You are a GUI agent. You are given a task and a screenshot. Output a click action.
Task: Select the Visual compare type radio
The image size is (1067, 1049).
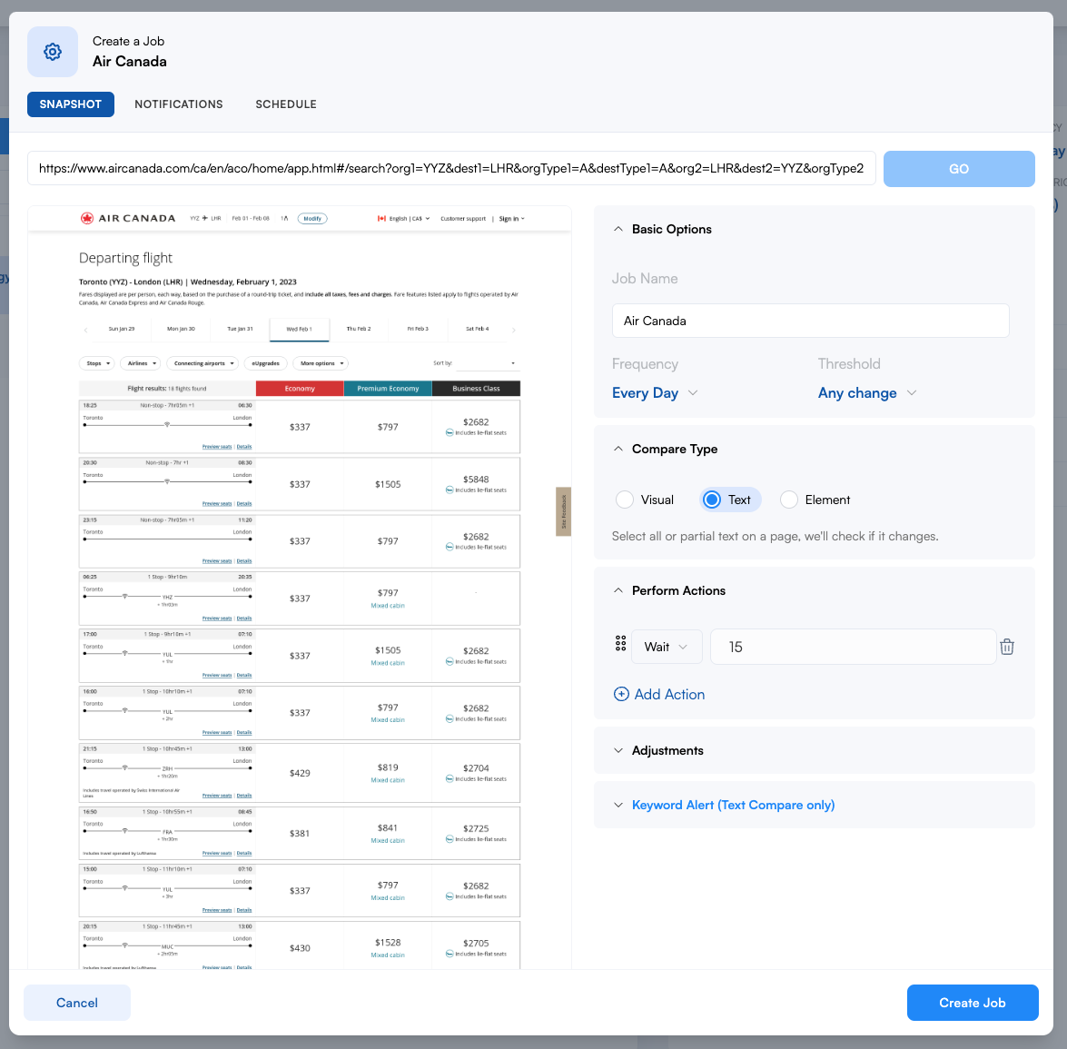coord(624,500)
